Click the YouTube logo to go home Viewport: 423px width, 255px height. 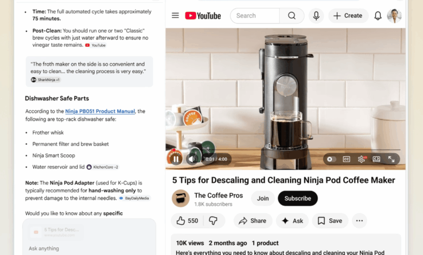tap(203, 16)
